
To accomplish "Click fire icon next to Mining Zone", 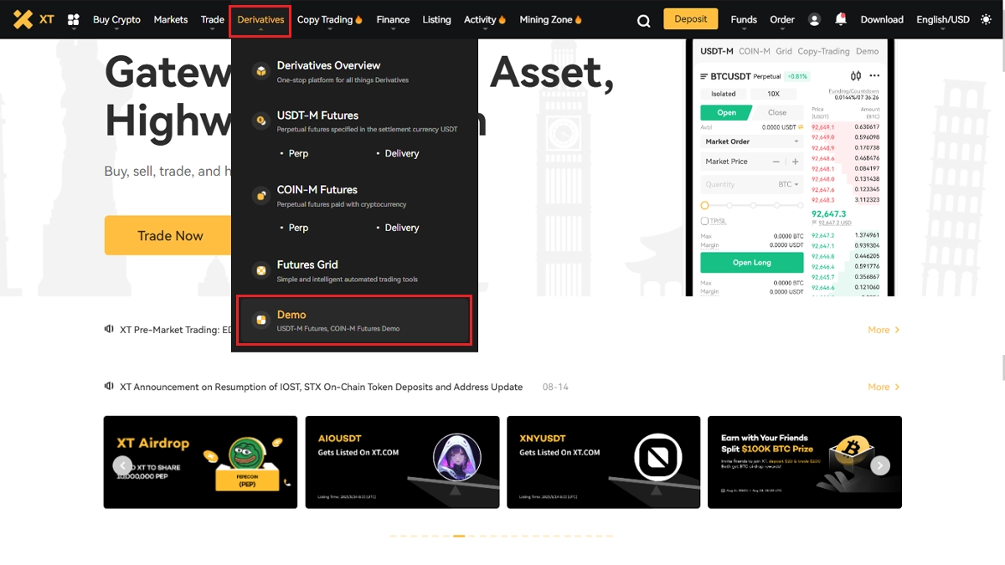I will 579,19.
